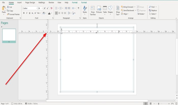Open the Find dropdown arrow
178x105 pixels.
click(156, 7)
